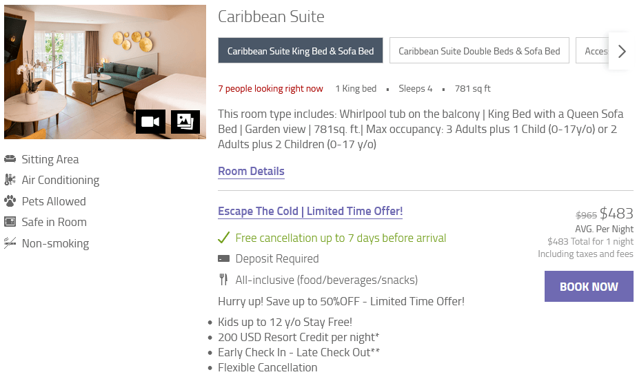Click the Non-smoking icon
Screen dimensions: 637x379
click(10, 243)
